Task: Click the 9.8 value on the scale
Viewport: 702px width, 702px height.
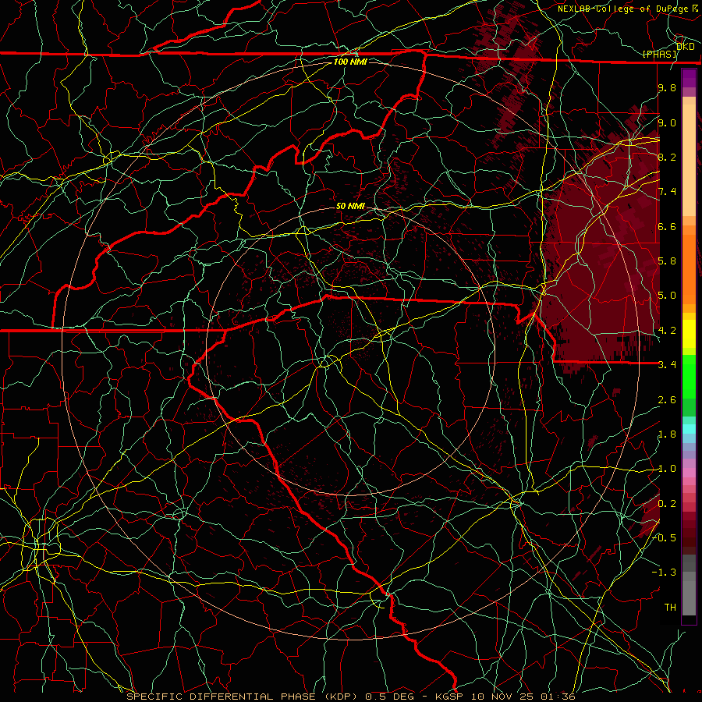Action: (x=667, y=87)
